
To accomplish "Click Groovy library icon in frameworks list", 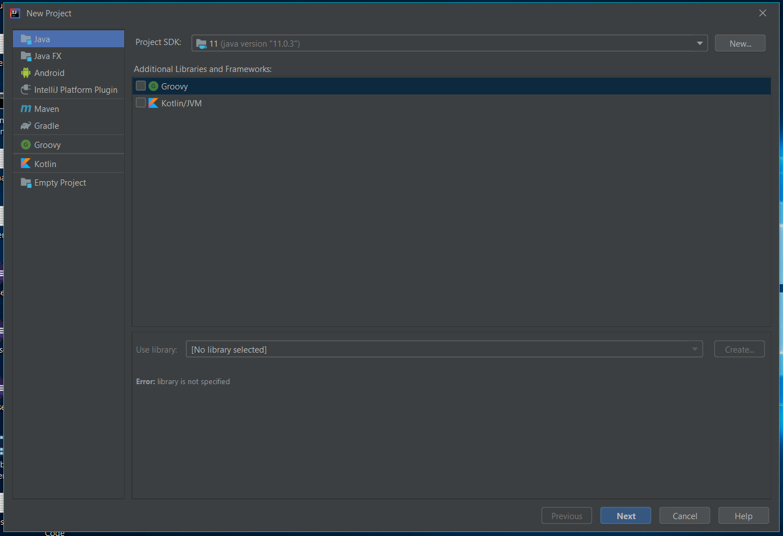I will click(x=153, y=86).
